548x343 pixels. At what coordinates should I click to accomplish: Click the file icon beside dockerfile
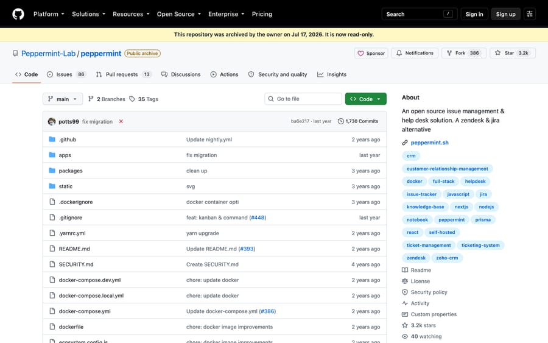52,327
